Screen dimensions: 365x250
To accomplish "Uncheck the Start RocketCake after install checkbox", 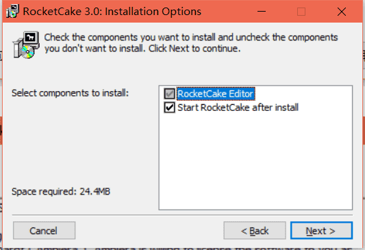I will pos(169,108).
